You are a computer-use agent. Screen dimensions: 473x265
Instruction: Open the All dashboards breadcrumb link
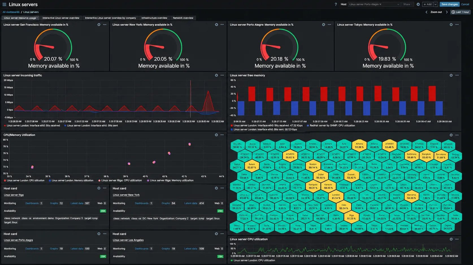11,12
